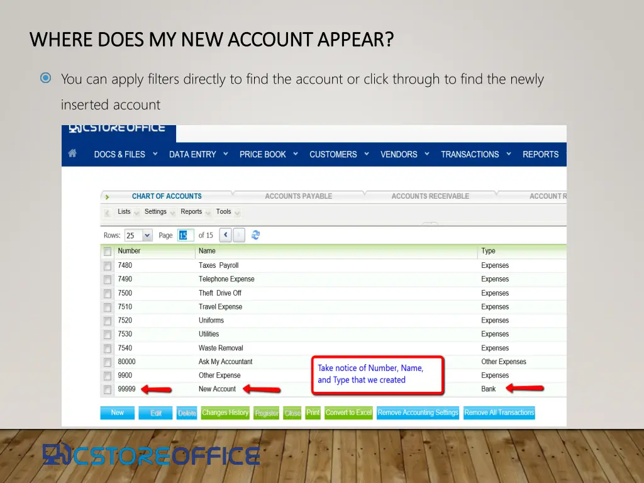
Task: Go to previous page with left arrow
Action: click(x=226, y=235)
